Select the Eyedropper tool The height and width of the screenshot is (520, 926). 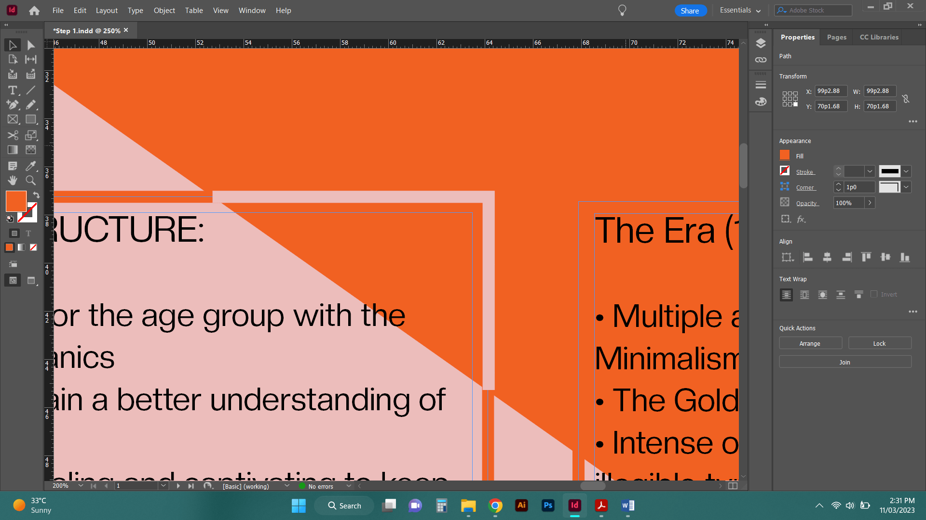point(30,166)
